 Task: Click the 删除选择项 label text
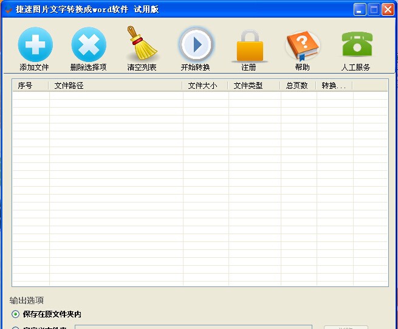88,68
